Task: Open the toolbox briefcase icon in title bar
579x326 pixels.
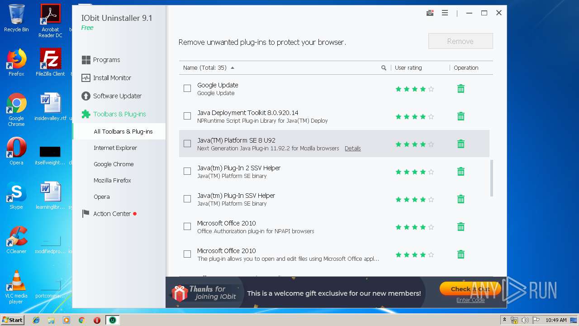Action: [x=430, y=13]
